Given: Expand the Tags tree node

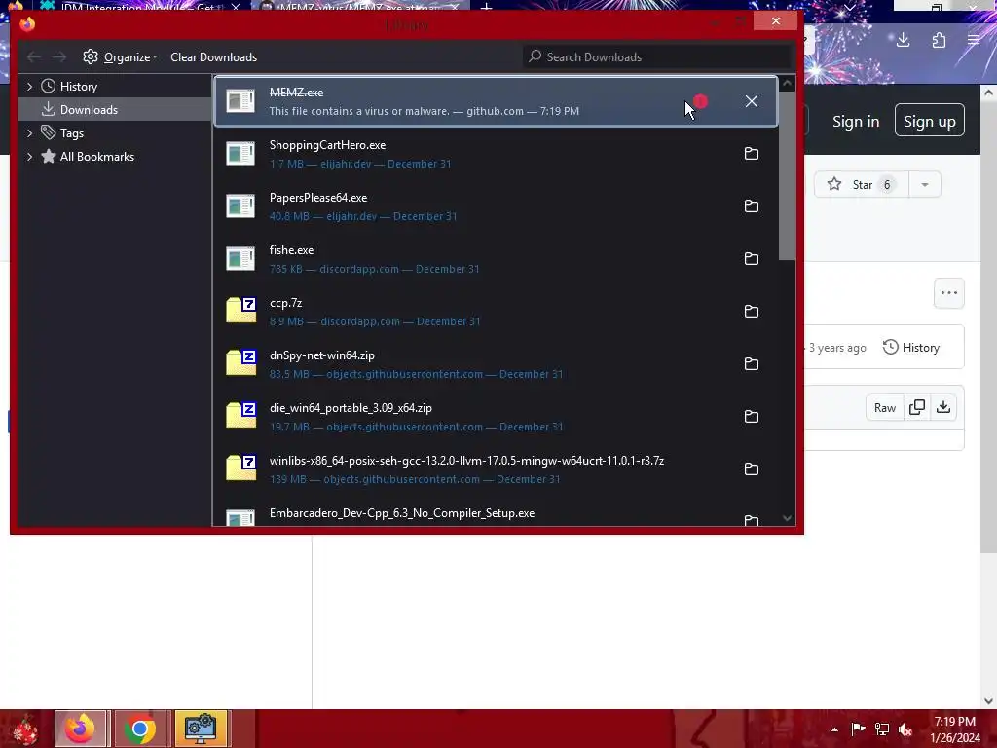Looking at the screenshot, I should (x=29, y=132).
